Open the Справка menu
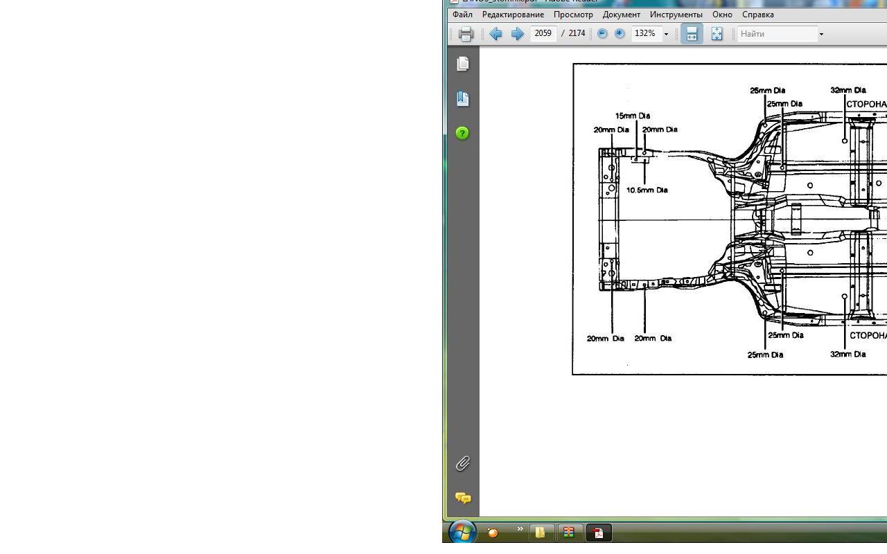Viewport: 887px width, 554px height. click(758, 15)
